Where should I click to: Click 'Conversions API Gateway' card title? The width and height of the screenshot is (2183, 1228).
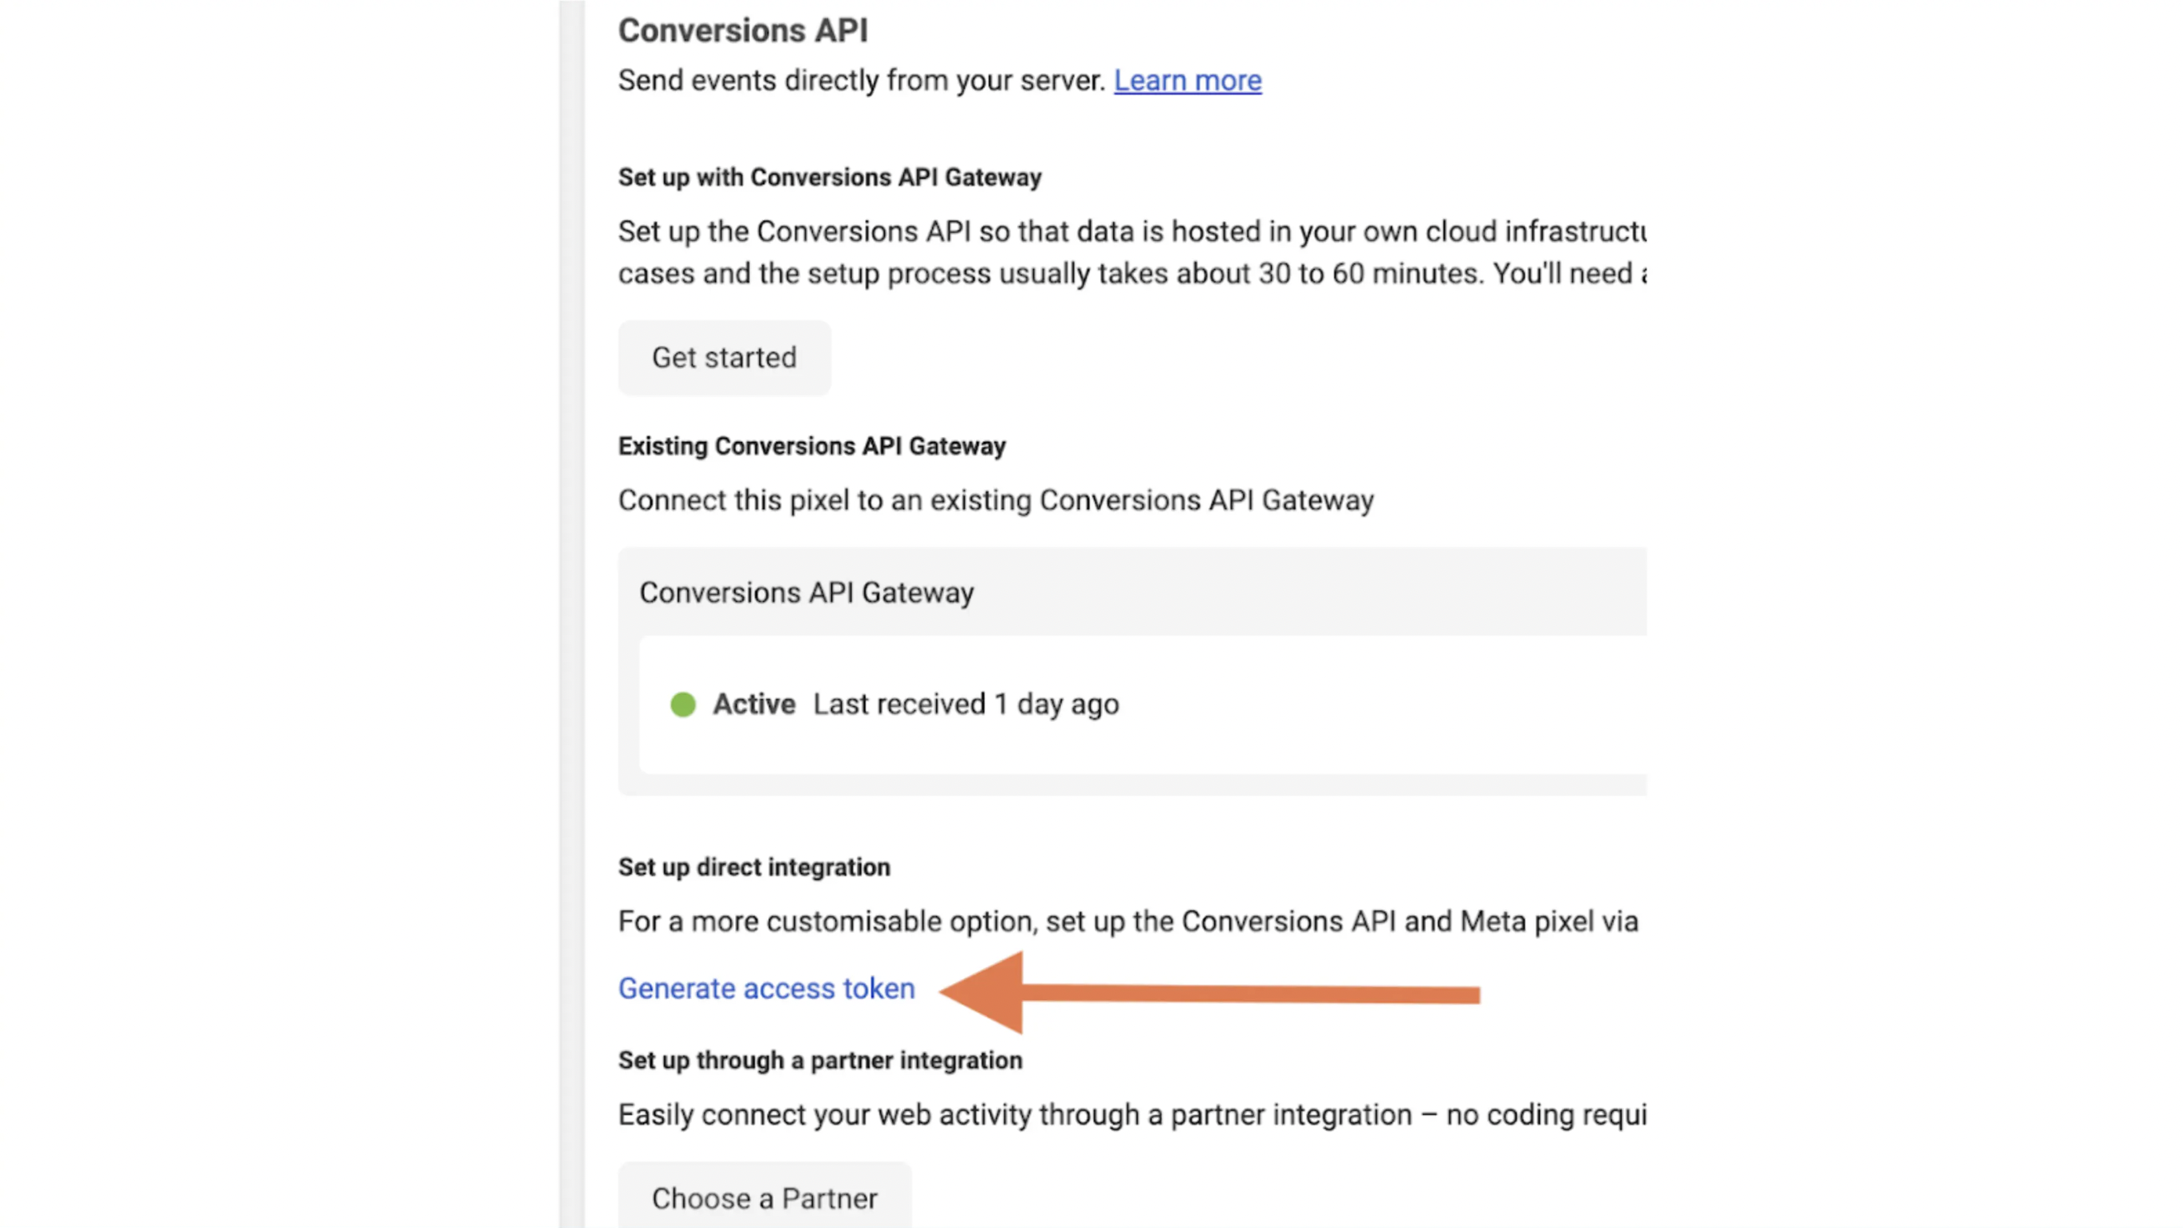pyautogui.click(x=806, y=593)
